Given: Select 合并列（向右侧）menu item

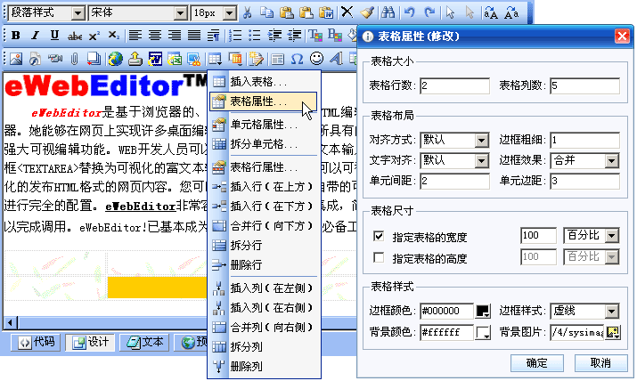Looking at the screenshot, I should tap(263, 327).
